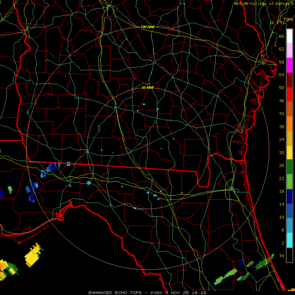Click the legend value '10'

pyautogui.click(x=282, y=217)
